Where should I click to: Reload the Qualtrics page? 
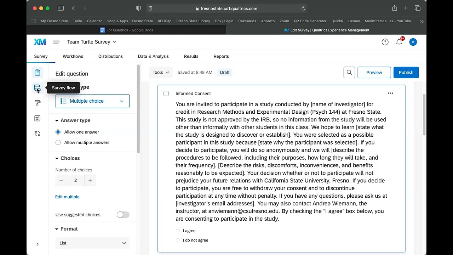point(303,8)
